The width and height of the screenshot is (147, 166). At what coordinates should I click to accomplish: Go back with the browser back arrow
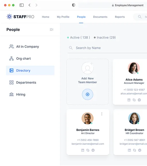point(30,5)
